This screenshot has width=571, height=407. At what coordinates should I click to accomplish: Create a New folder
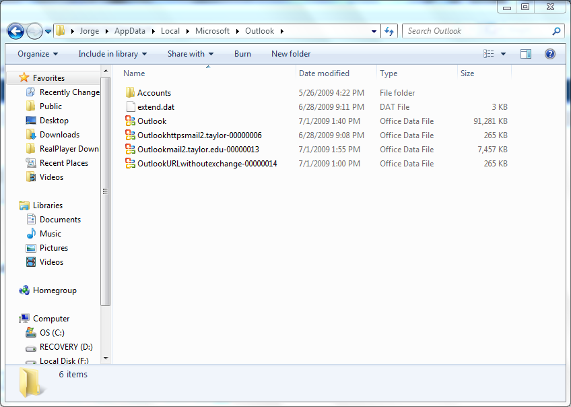pyautogui.click(x=291, y=54)
